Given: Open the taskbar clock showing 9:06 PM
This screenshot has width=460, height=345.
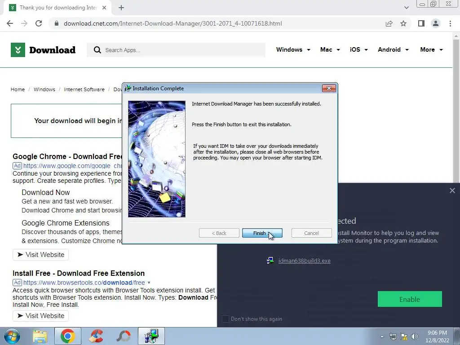Looking at the screenshot, I should point(437,336).
